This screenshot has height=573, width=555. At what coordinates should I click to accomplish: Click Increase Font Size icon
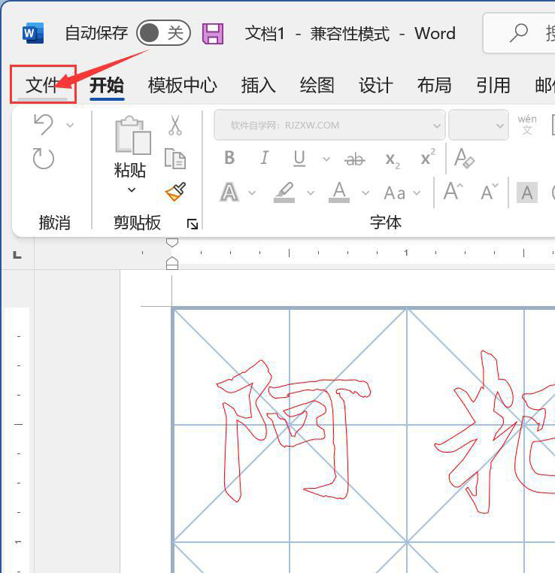tap(453, 191)
